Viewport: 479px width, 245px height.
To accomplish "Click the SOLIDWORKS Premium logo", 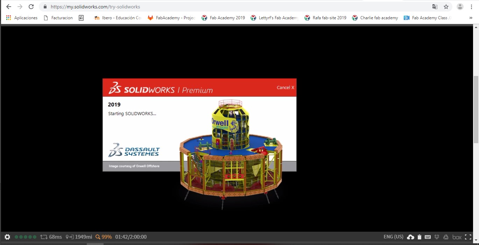I will (160, 88).
